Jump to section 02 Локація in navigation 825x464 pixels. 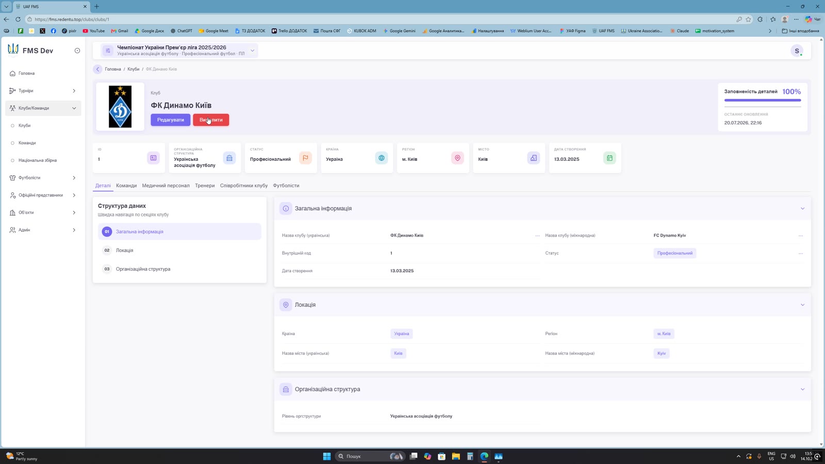[x=179, y=251]
